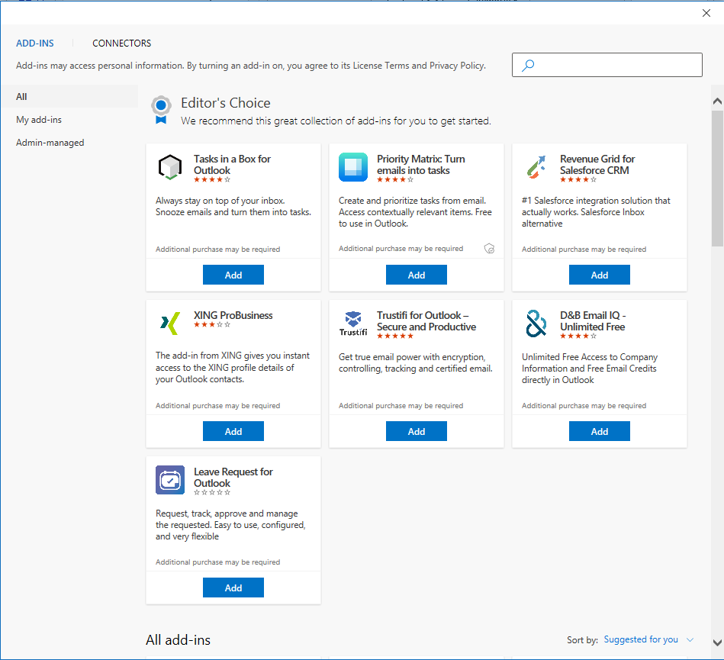Add the XING ProBusiness add-in
The width and height of the screenshot is (724, 660).
(x=233, y=431)
